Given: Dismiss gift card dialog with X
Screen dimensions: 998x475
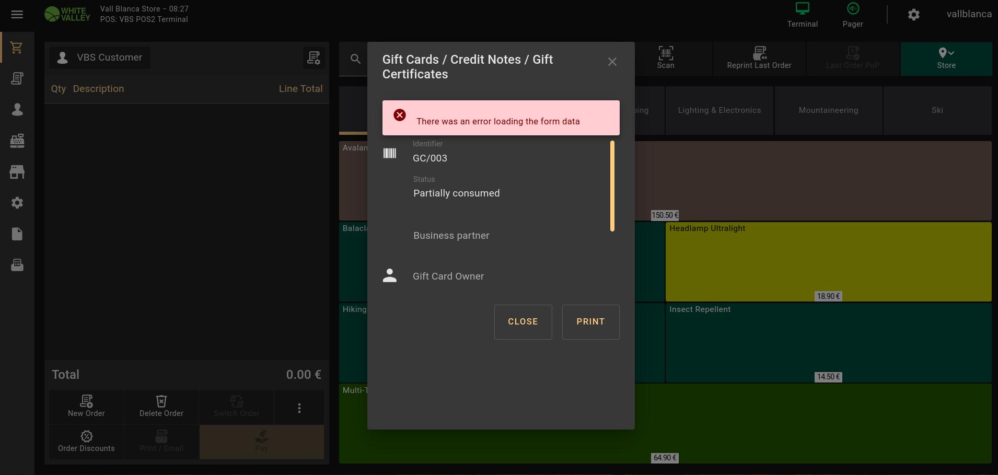Looking at the screenshot, I should click(612, 62).
